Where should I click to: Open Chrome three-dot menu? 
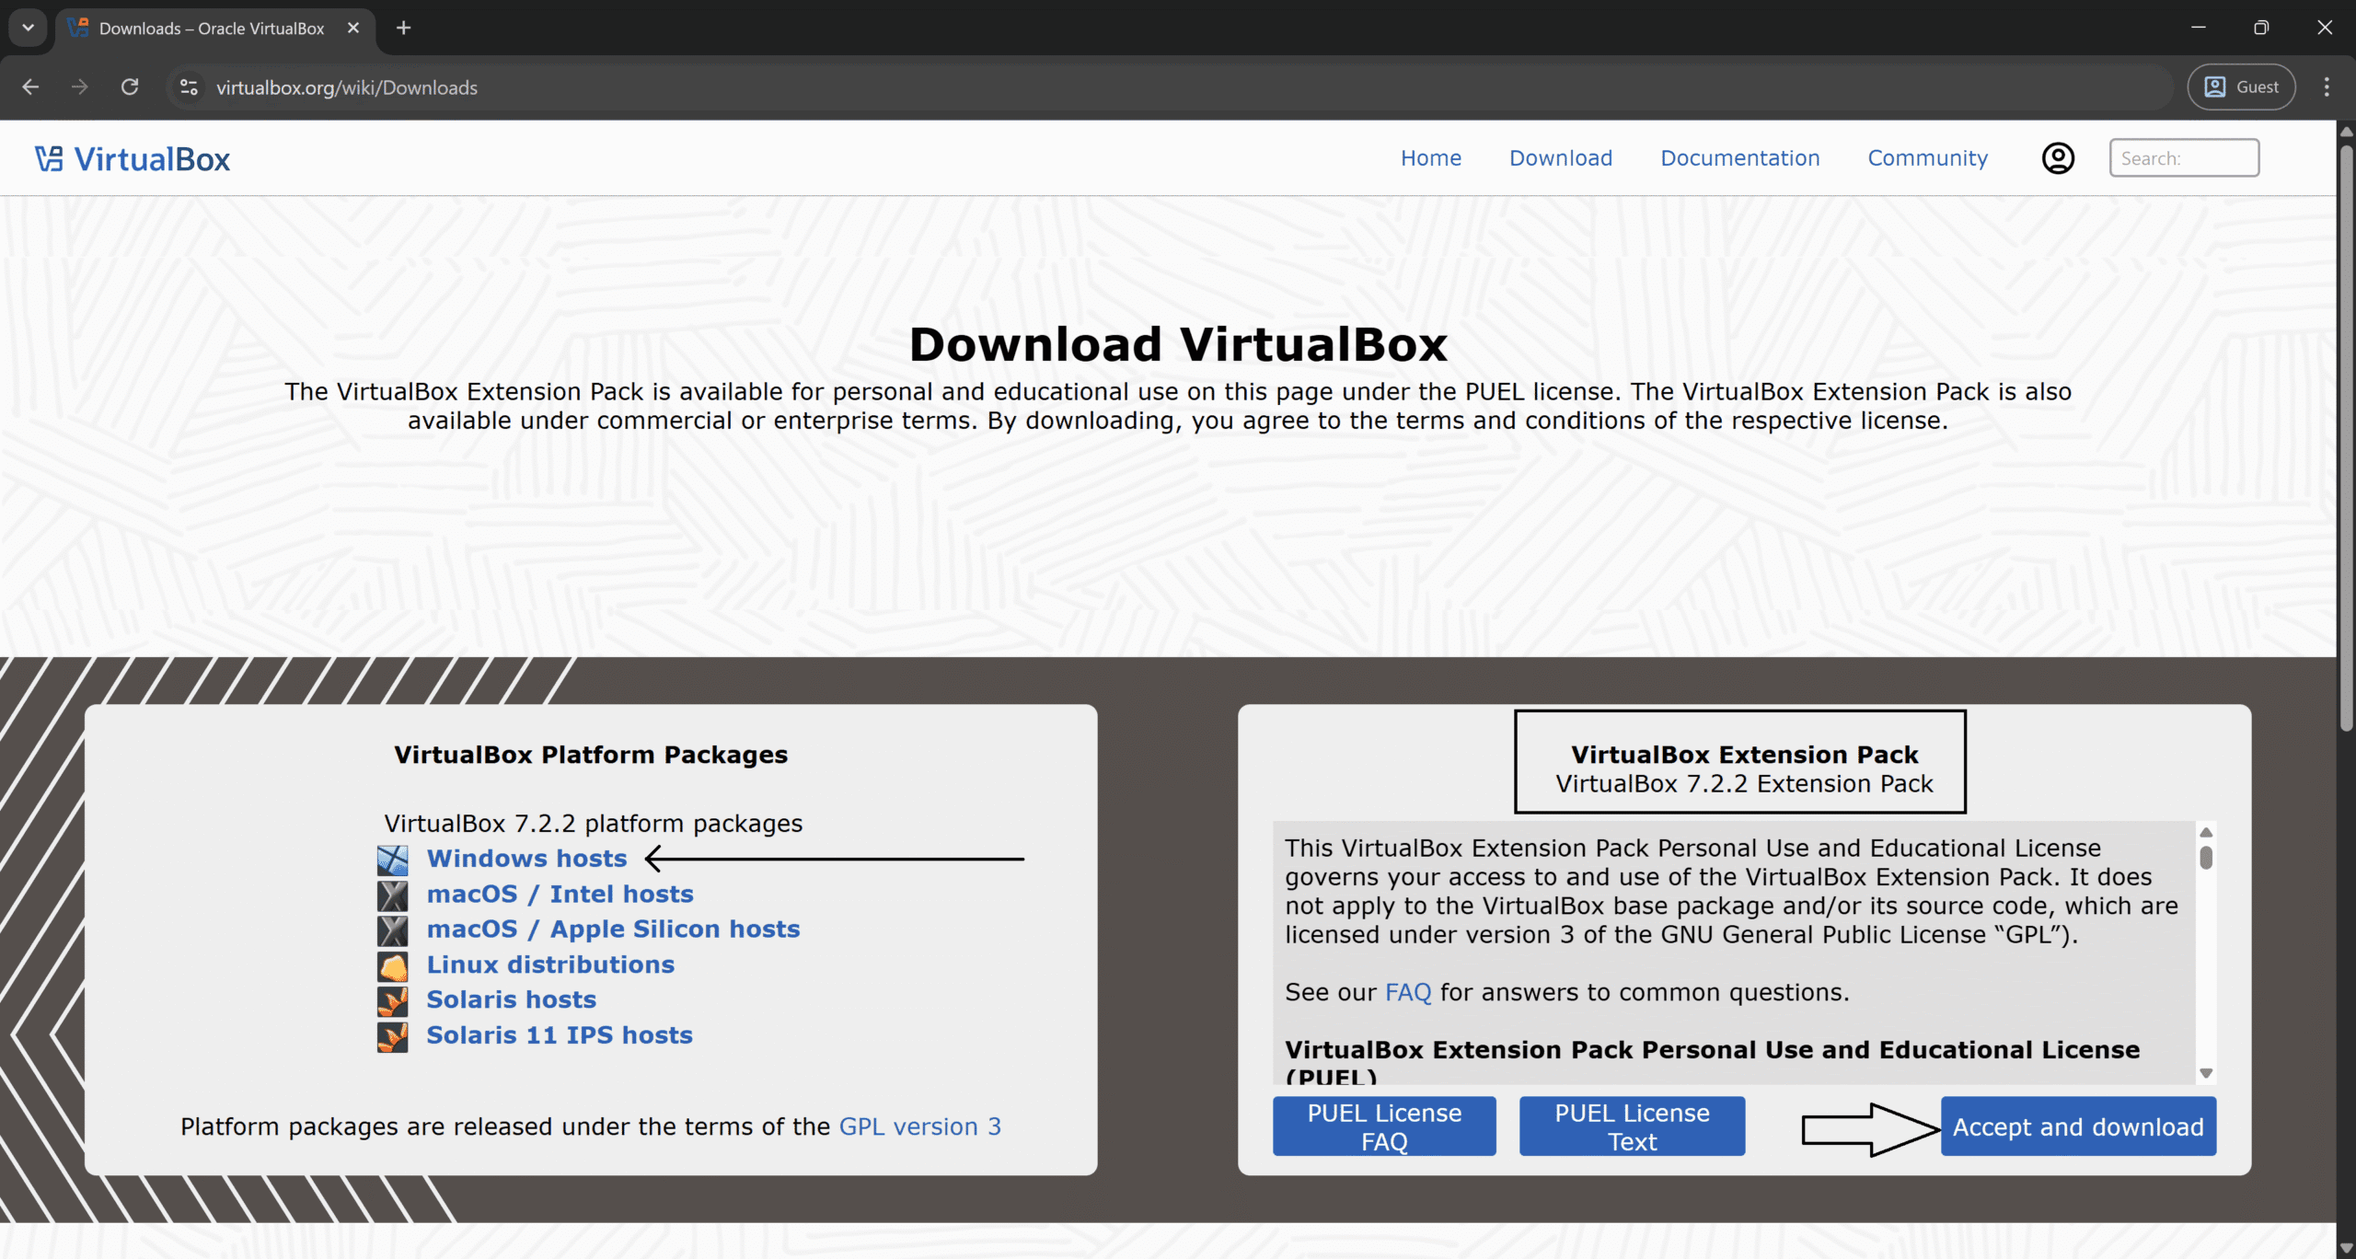point(2327,87)
